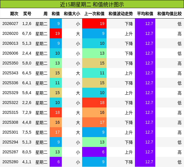The image size is (184, 167).
Task: Click 上一次和值 cell 6 in row 2025287
Action: 94,152
